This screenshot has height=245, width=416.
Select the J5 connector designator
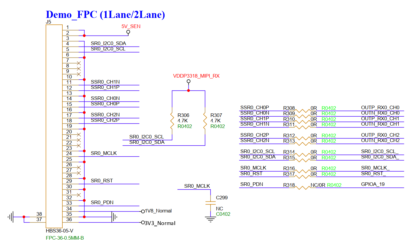pos(48,22)
